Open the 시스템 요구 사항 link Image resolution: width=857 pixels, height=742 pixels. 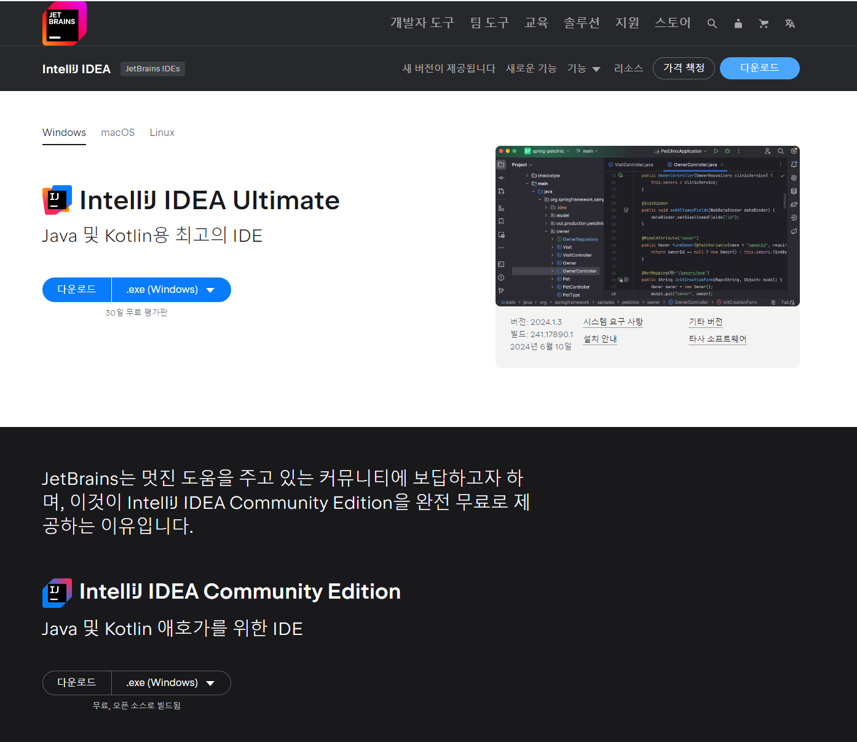click(x=613, y=322)
